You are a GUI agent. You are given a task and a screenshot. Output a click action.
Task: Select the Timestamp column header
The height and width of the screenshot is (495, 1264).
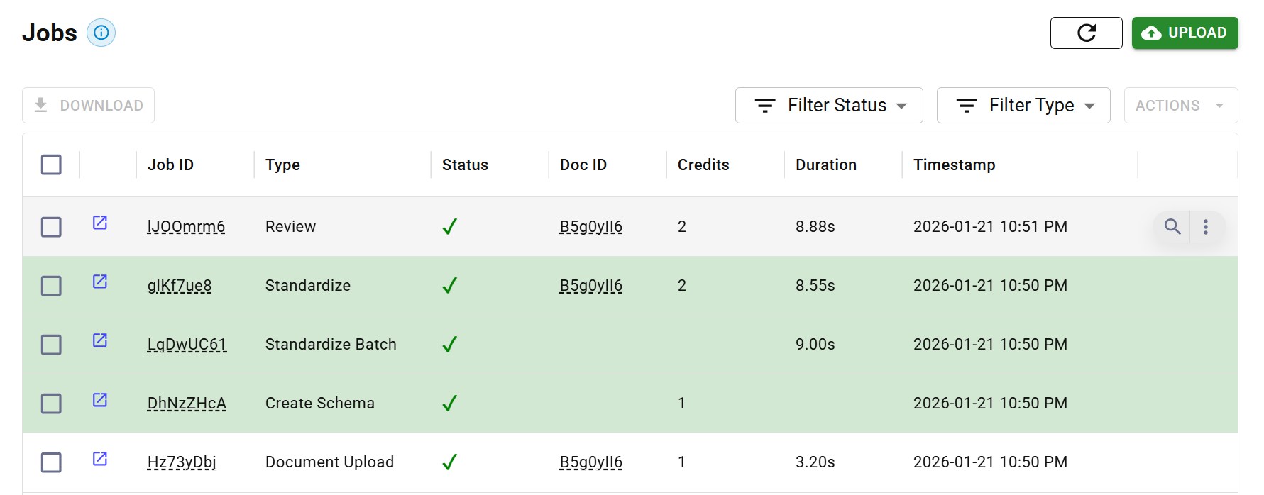click(x=954, y=165)
